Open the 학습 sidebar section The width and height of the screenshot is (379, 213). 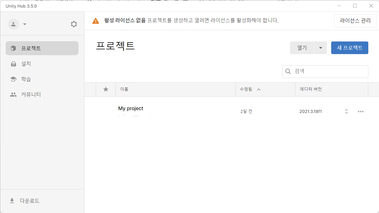pyautogui.click(x=42, y=79)
